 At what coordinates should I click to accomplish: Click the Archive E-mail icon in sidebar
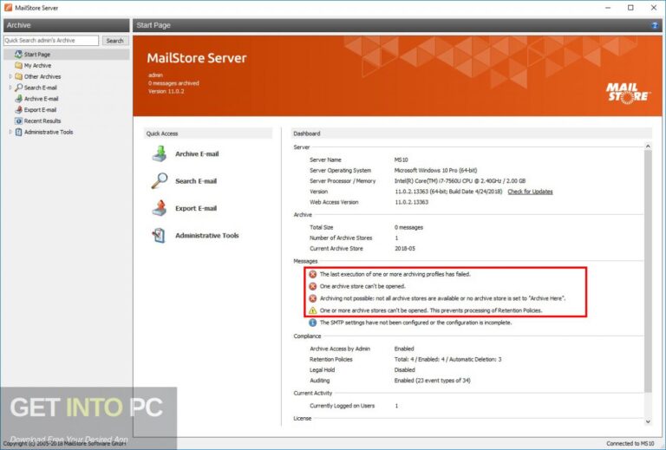tap(18, 99)
